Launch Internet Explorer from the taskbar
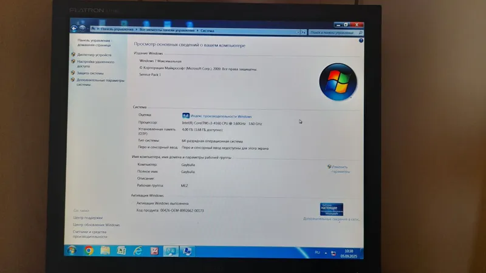 [x=138, y=251]
